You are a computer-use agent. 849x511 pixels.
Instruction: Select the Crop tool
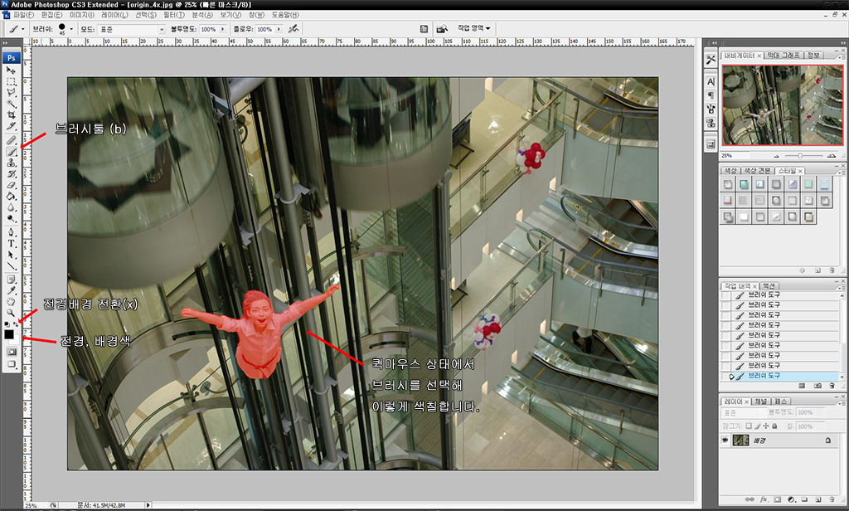click(x=11, y=114)
